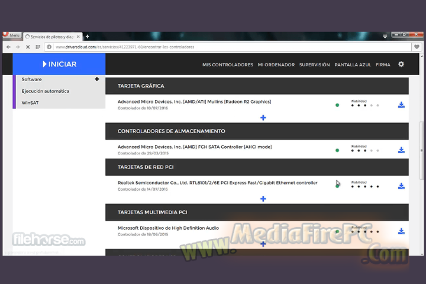Click Microsoft High Definition Audio driver name

point(168,228)
